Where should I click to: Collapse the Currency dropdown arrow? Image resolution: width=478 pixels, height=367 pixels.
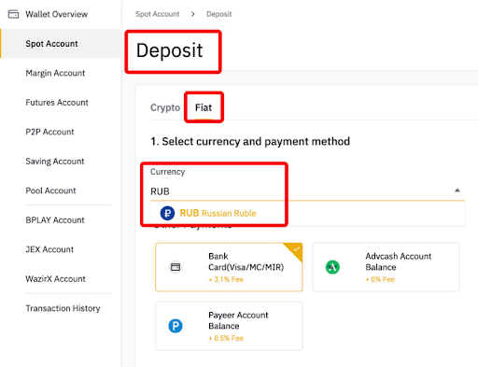coord(457,191)
